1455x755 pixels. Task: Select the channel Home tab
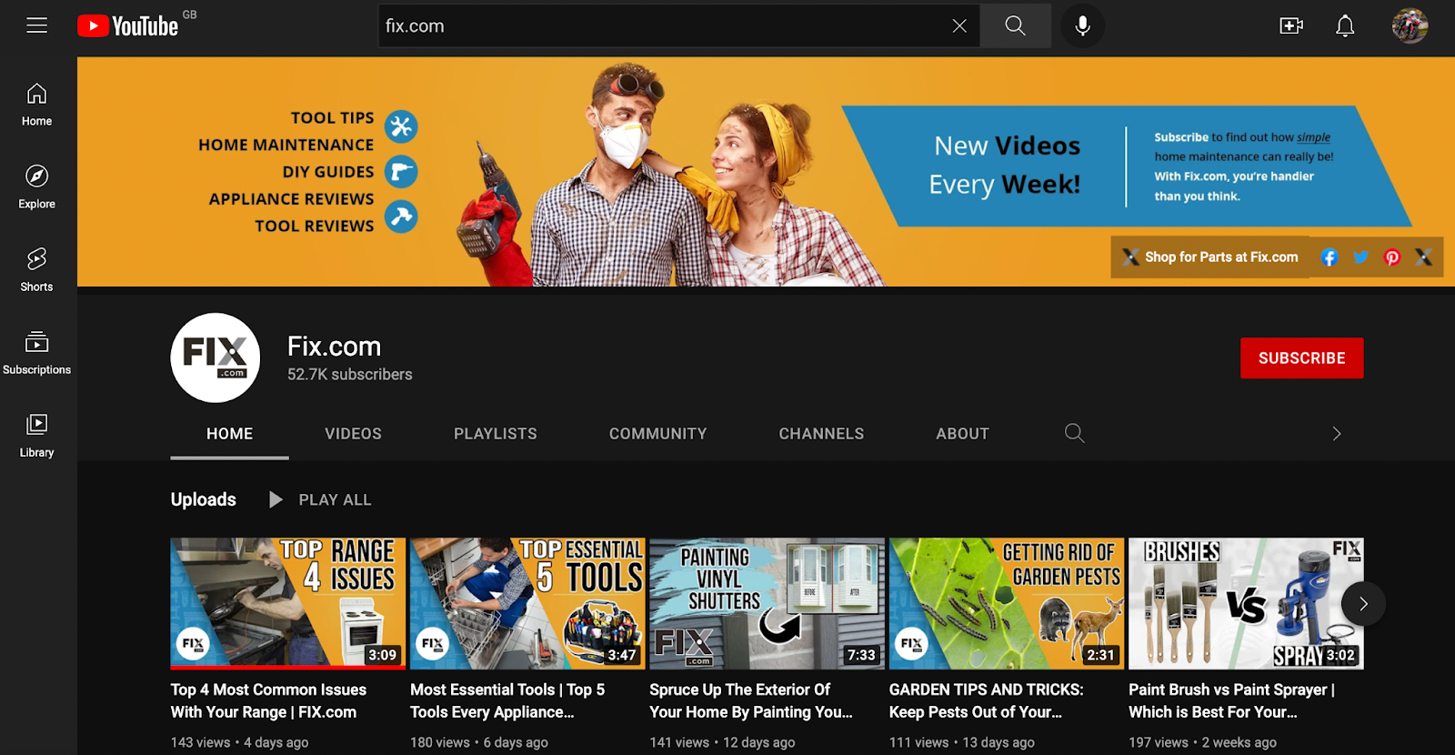pos(229,434)
